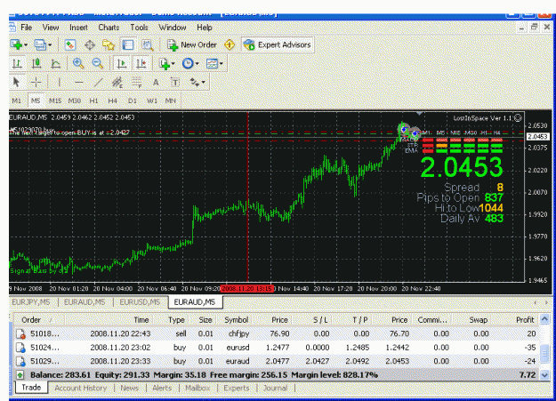Open the Insert menu
This screenshot has height=401, width=556.
click(78, 28)
